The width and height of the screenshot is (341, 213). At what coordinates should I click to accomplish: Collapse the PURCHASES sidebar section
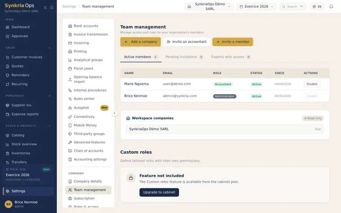(50, 96)
